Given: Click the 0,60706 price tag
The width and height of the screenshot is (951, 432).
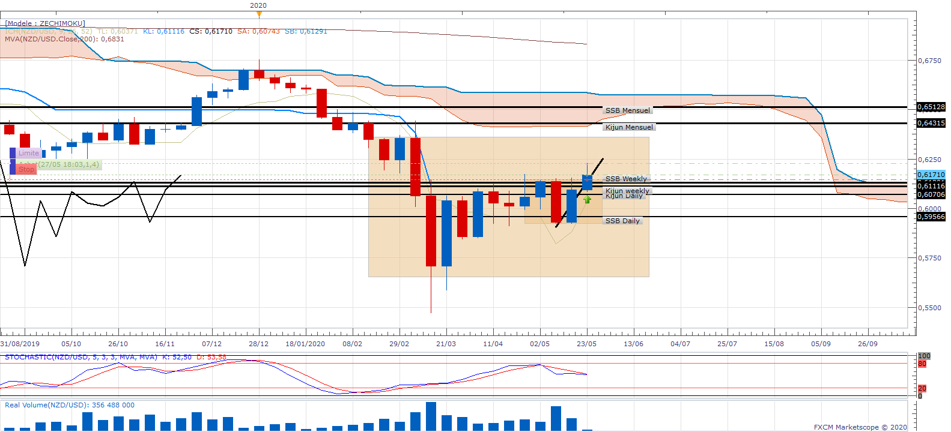Looking at the screenshot, I should (x=931, y=194).
